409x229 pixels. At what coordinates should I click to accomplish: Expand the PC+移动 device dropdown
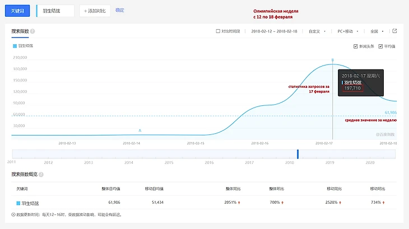tap(350, 31)
